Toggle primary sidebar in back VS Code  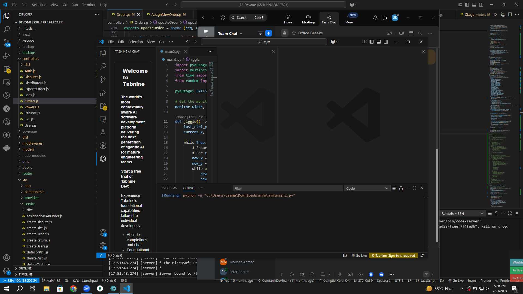[467, 5]
